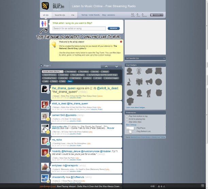Enable 'Play from bottom to top' checkbox
This screenshot has width=208, height=189.
127,116
